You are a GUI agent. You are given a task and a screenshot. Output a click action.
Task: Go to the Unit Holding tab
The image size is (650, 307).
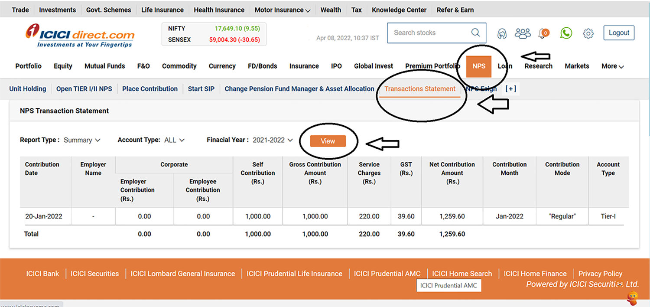point(27,88)
